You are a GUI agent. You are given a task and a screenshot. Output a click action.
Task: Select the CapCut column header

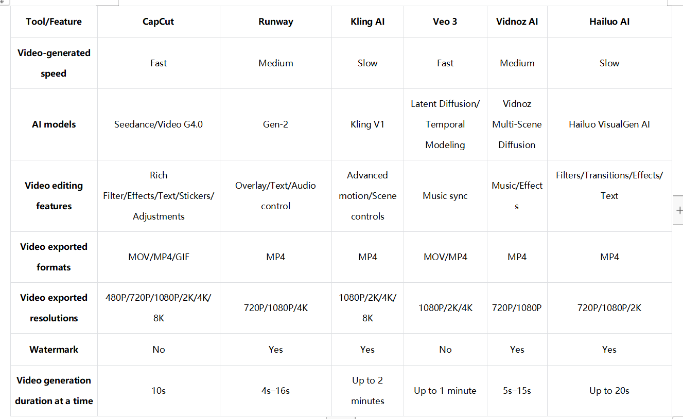click(x=159, y=22)
